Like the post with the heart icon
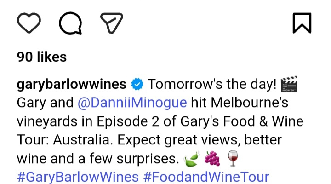 coord(29,23)
